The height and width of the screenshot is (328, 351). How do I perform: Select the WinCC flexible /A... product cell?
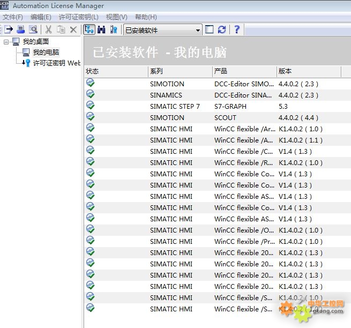[x=243, y=140]
